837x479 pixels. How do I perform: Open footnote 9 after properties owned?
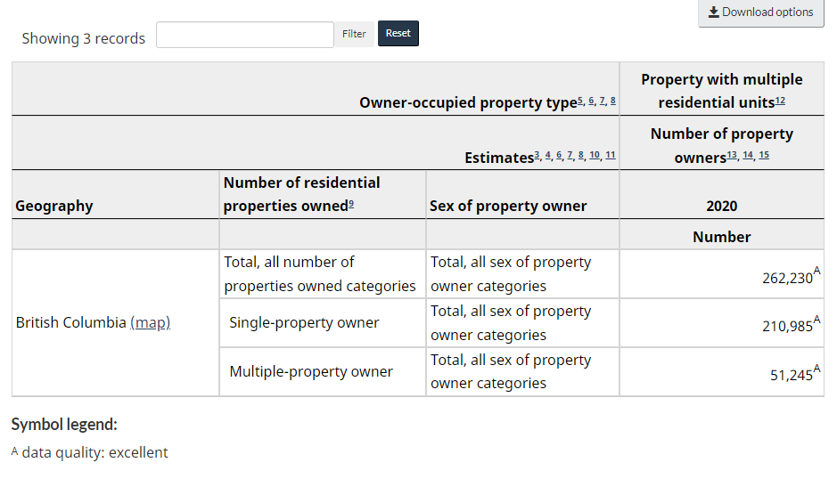click(351, 204)
